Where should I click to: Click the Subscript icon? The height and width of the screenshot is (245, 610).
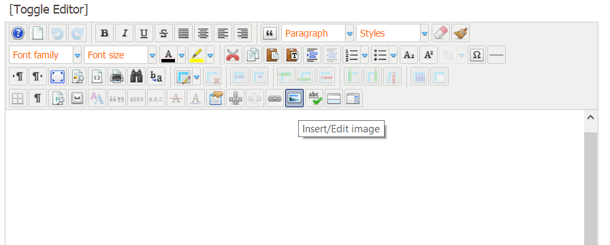point(408,55)
